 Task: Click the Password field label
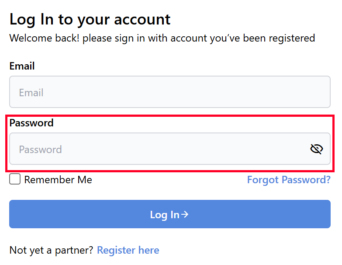click(31, 123)
